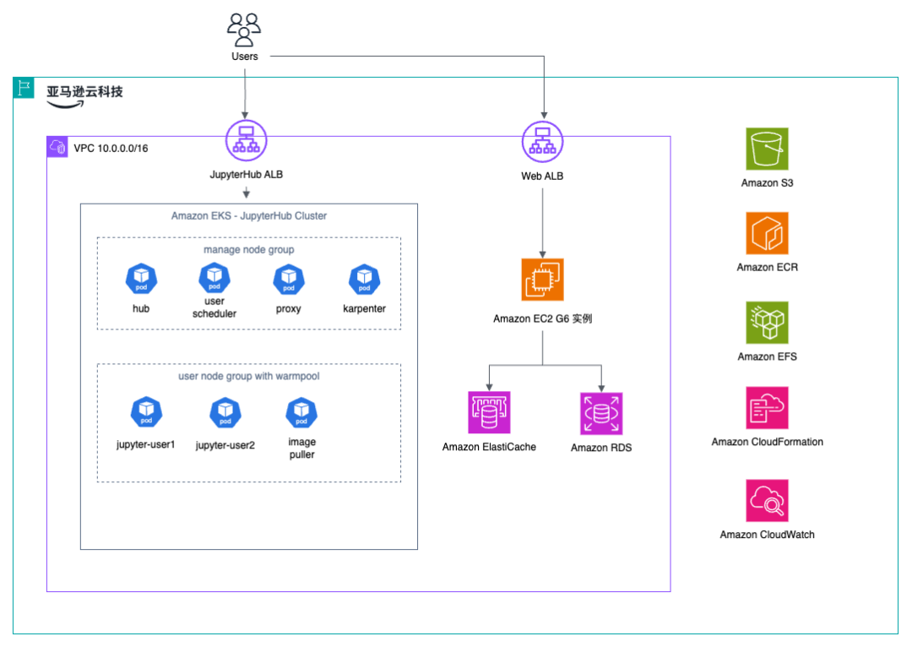The image size is (912, 647).
Task: Click the Amazon EC2 G6 instance icon
Action: 543,280
